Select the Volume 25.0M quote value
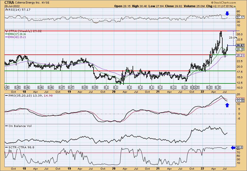Image resolution: width=247 pixels, height=171 pixels. pyautogui.click(x=195, y=6)
